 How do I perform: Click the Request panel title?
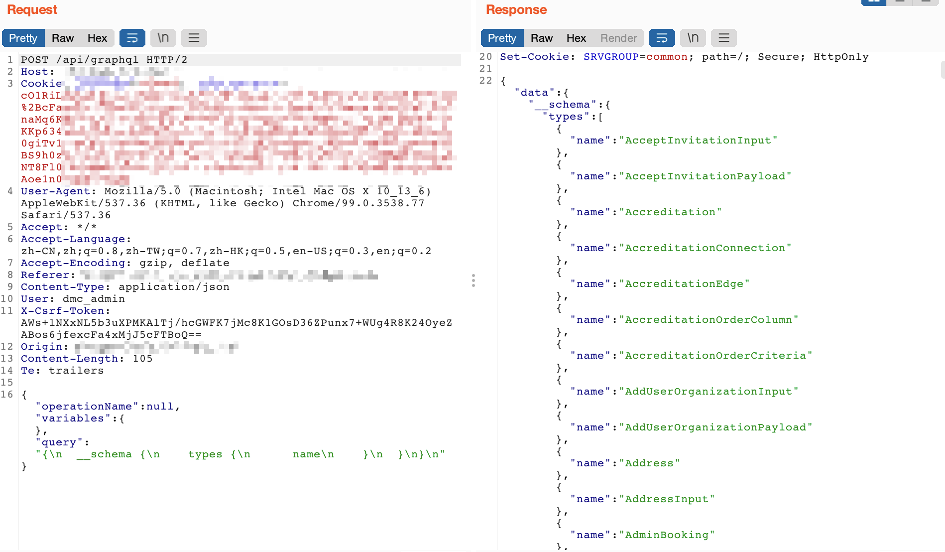(x=32, y=10)
